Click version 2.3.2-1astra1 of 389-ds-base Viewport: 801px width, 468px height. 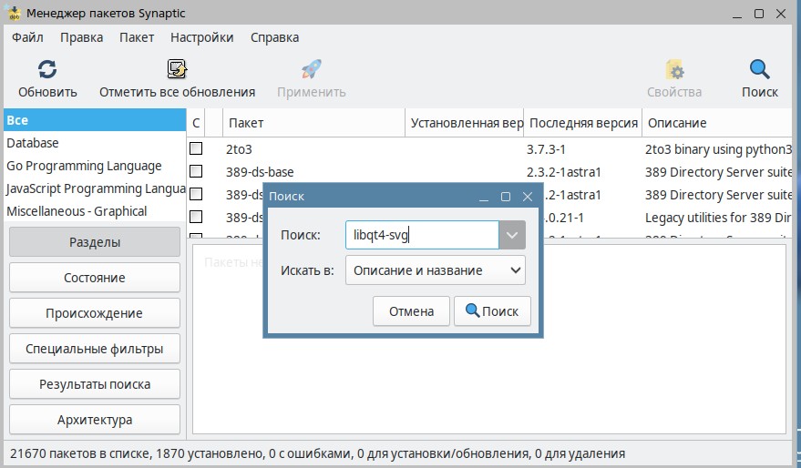pos(564,172)
